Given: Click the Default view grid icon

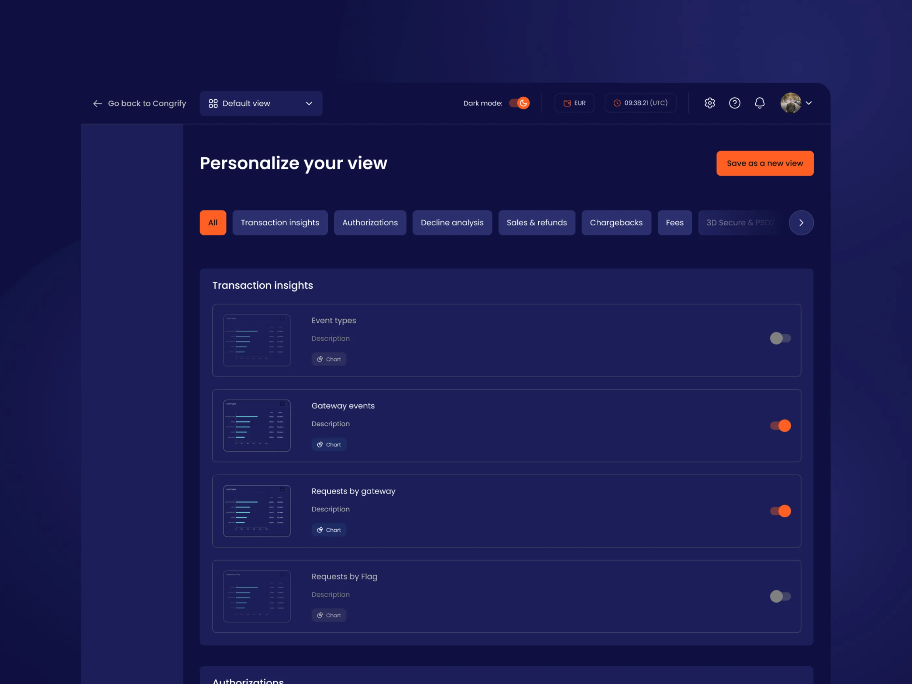Looking at the screenshot, I should tap(213, 104).
